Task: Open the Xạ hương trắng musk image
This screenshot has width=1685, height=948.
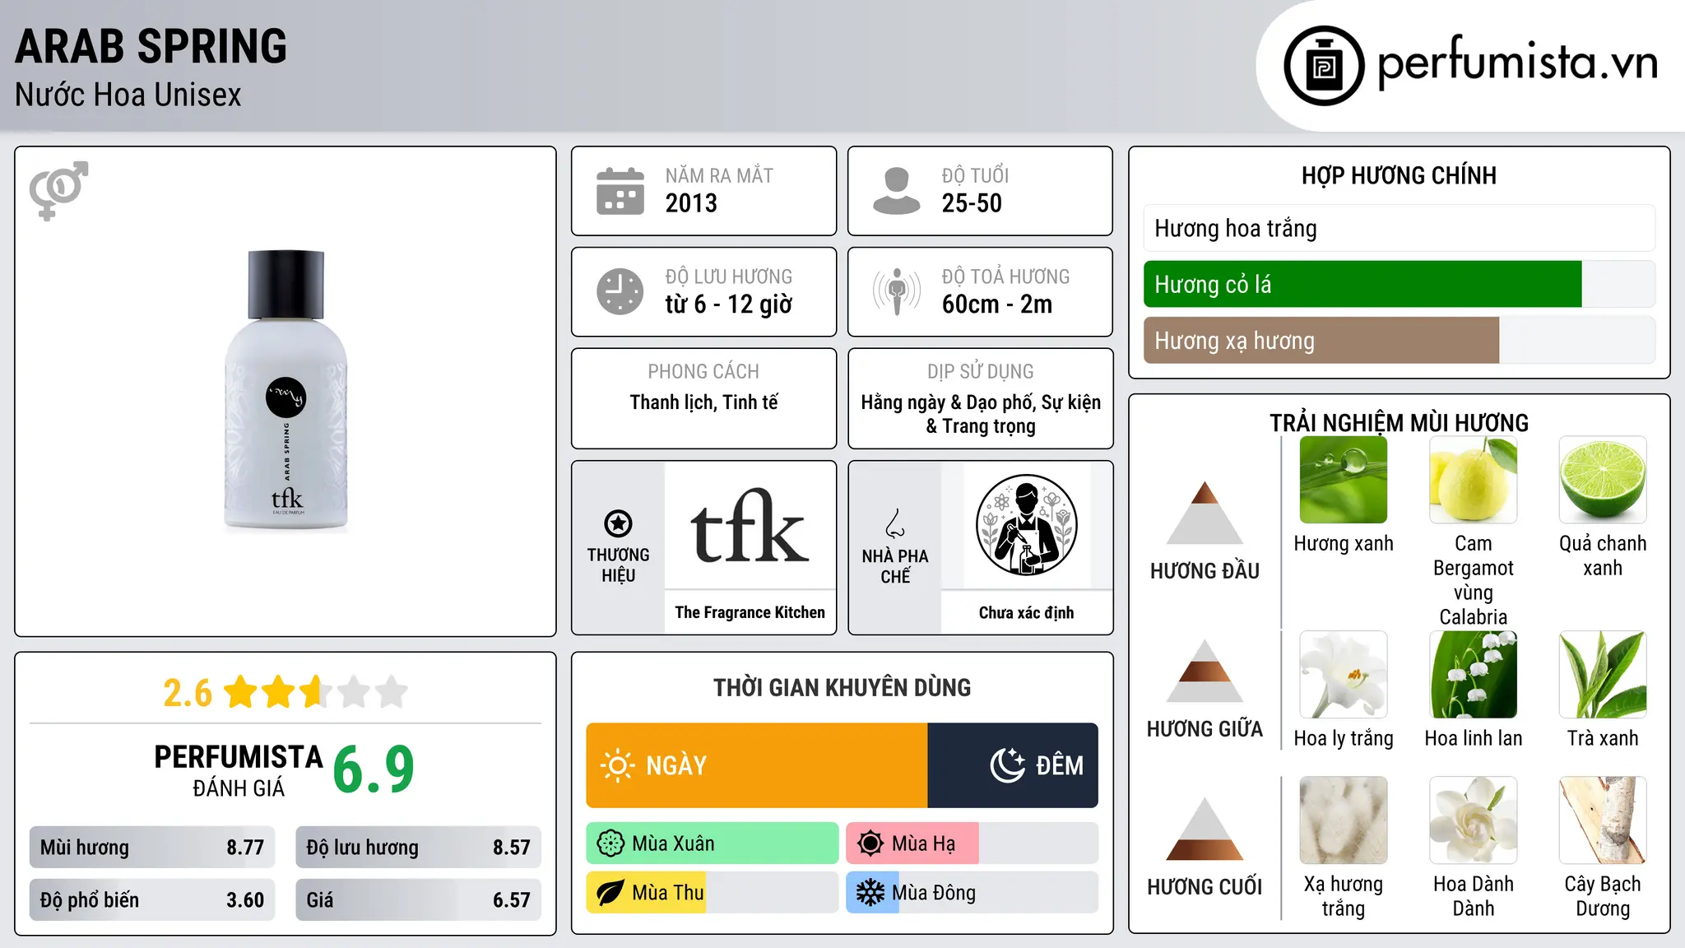Action: pyautogui.click(x=1344, y=820)
